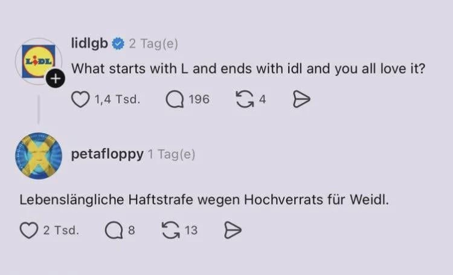Follow lidlgb with the plus badge
453x275 pixels.
[55, 79]
